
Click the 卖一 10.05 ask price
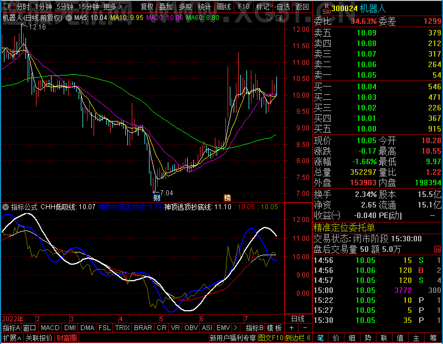367,75
